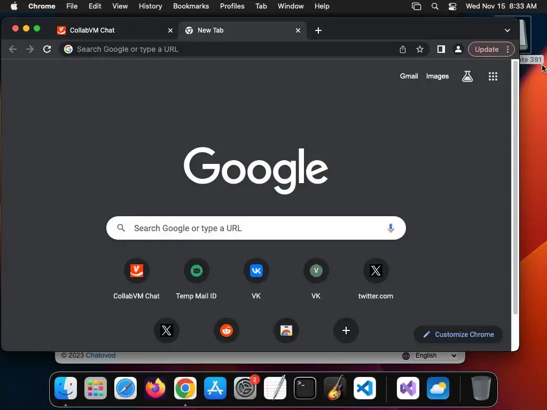The width and height of the screenshot is (547, 410).
Task: Toggle Chrome side panel
Action: (441, 49)
